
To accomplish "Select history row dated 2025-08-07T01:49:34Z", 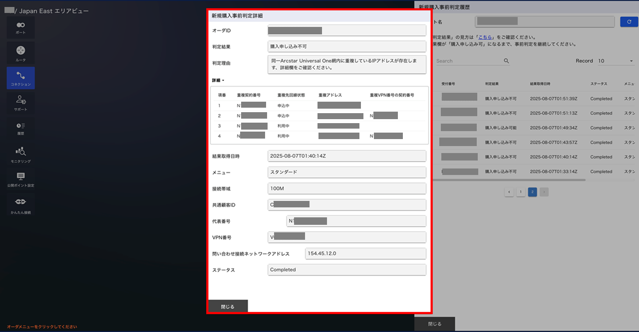I will [x=535, y=128].
